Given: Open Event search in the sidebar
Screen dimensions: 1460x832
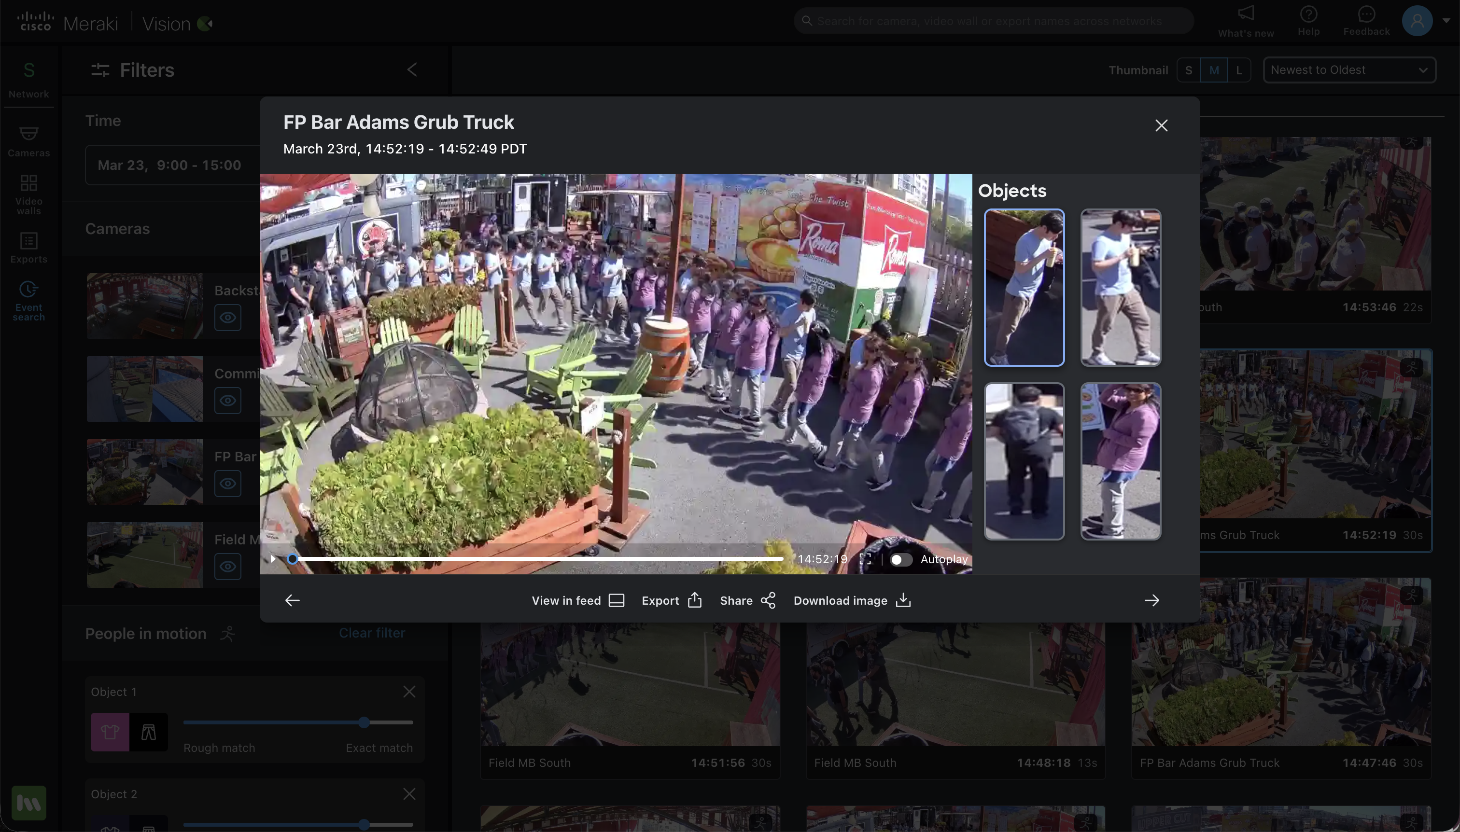Looking at the screenshot, I should point(28,301).
